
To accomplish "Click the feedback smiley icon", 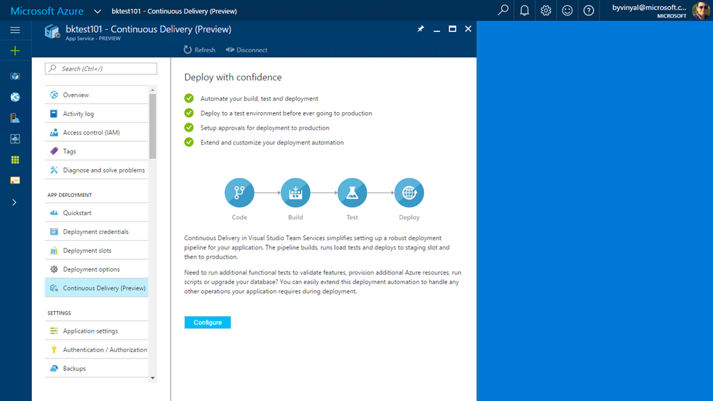I will click(x=567, y=10).
